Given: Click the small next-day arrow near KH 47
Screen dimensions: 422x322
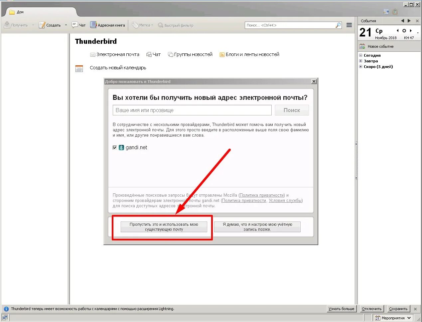Looking at the screenshot, I should coord(411,31).
